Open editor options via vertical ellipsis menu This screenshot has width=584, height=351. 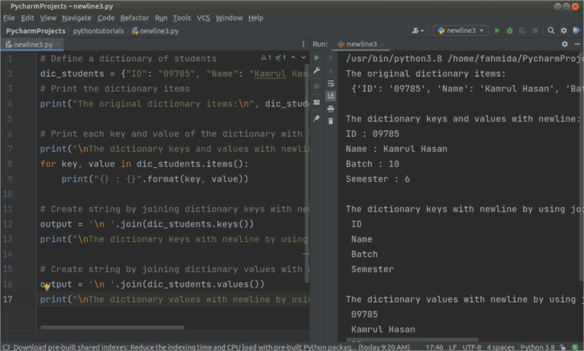304,43
